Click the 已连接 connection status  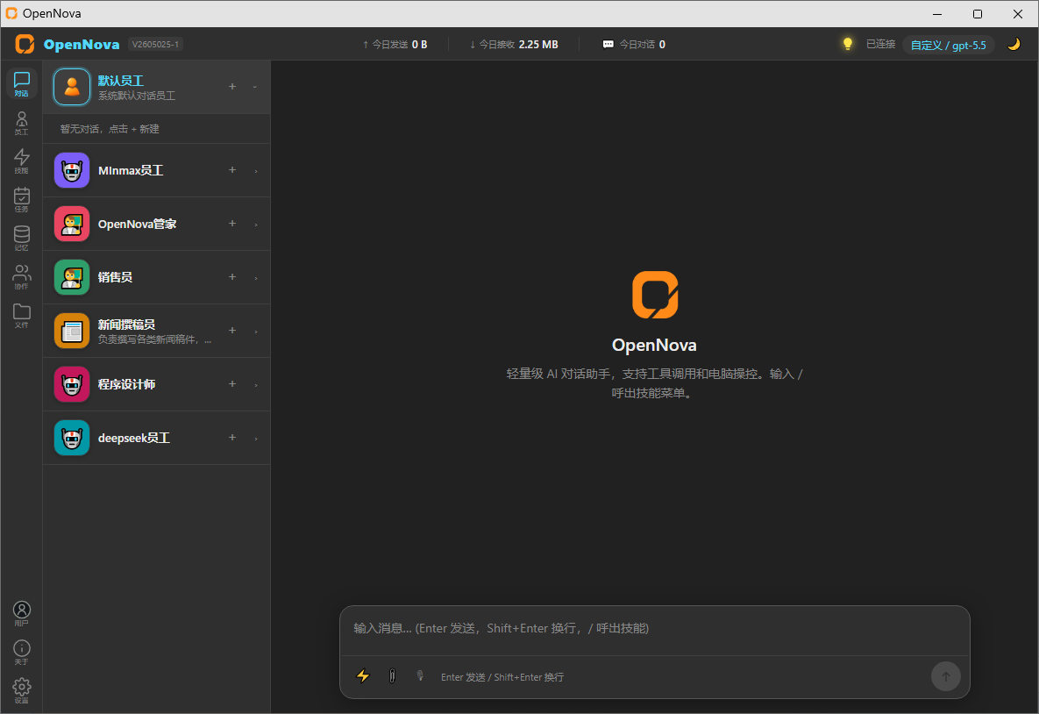pyautogui.click(x=880, y=44)
